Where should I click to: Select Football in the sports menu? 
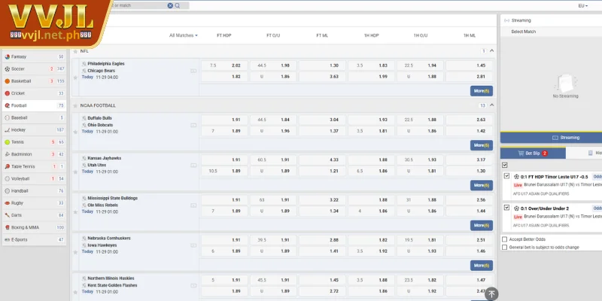(x=34, y=105)
